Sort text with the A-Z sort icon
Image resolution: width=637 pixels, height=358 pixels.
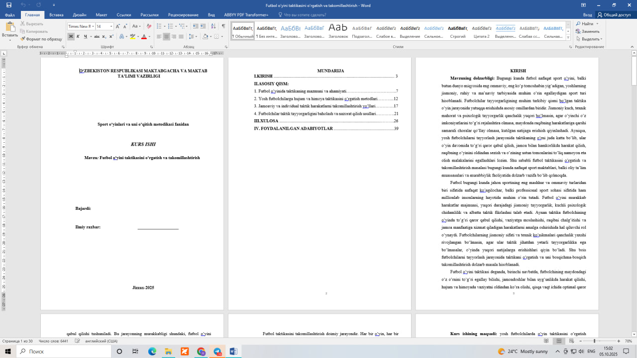pos(213,26)
